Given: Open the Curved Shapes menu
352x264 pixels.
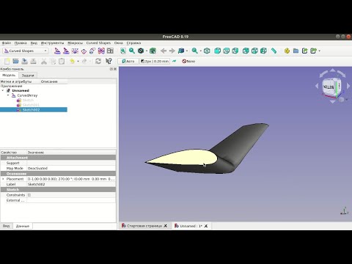Looking at the screenshot, I should point(98,43).
